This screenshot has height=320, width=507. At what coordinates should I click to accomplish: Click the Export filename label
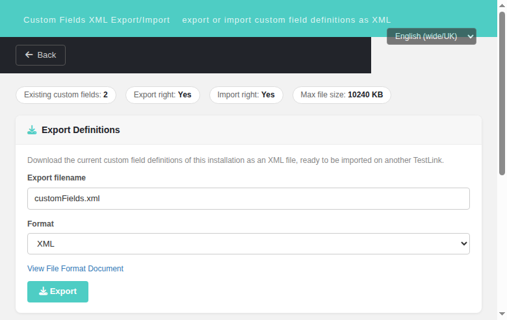tap(57, 178)
